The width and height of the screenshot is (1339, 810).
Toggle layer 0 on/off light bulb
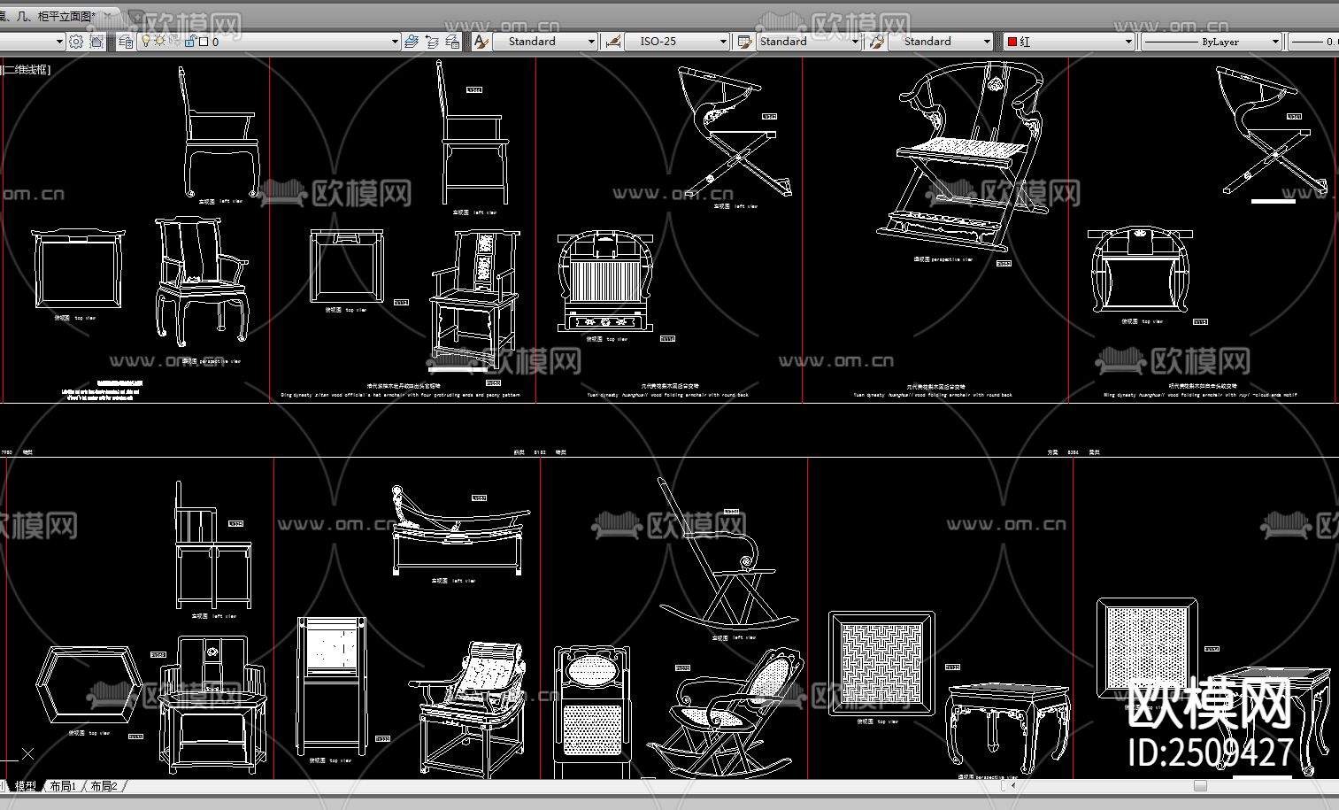[x=146, y=42]
